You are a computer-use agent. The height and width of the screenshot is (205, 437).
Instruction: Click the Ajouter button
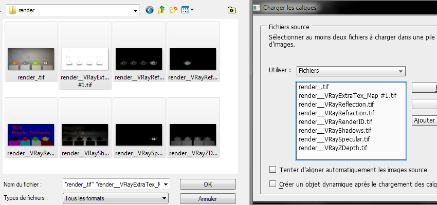point(424,120)
